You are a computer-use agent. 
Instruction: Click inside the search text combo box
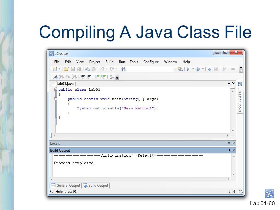point(150,69)
